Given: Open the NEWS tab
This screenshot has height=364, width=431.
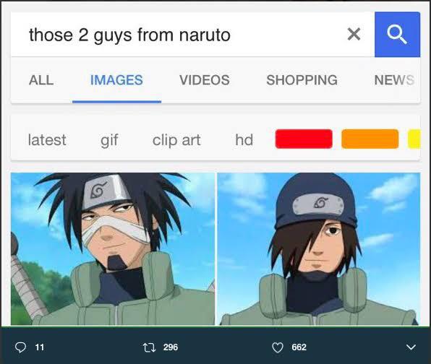Looking at the screenshot, I should (x=394, y=80).
